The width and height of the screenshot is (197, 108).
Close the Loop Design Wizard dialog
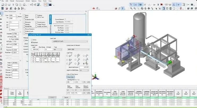click(90, 35)
